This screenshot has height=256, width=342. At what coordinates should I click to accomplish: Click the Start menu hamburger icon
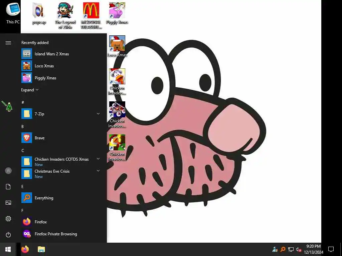pyautogui.click(x=8, y=43)
